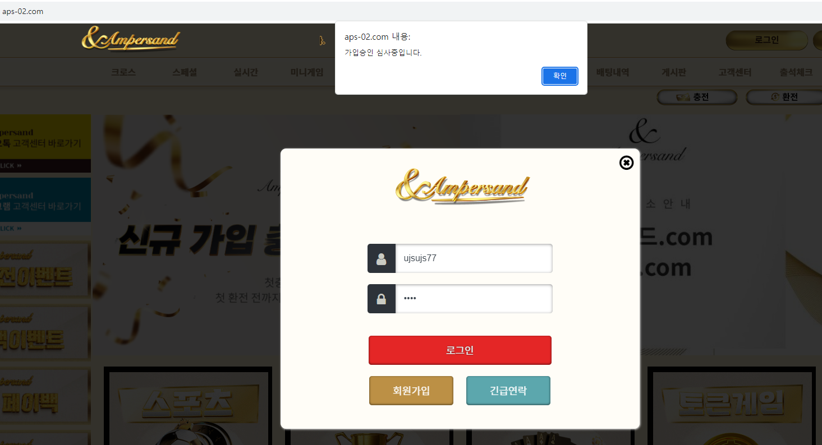This screenshot has width=822, height=445.
Task: Open 회원가입 sign-up button
Action: pyautogui.click(x=411, y=391)
